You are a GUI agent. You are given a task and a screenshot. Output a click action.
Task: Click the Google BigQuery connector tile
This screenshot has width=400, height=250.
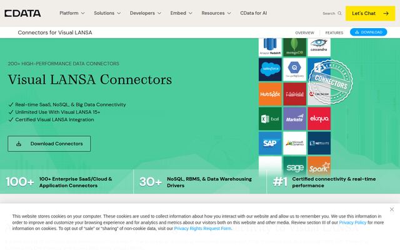pos(294,69)
